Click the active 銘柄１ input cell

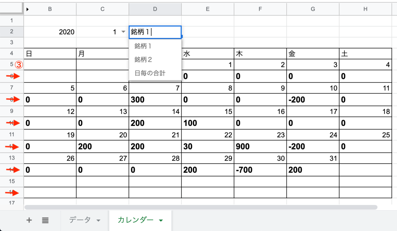(155, 32)
